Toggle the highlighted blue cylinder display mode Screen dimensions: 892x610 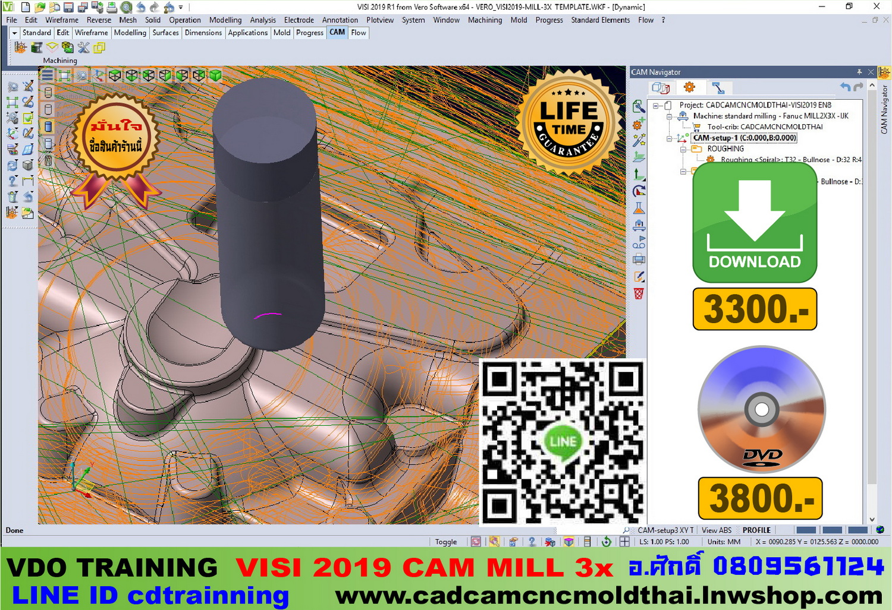48,127
